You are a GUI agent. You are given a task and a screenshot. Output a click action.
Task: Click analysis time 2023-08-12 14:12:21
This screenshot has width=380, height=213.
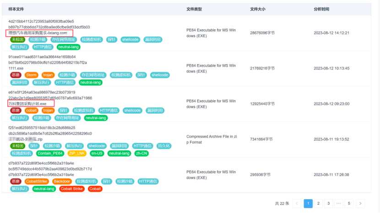tap(331, 33)
